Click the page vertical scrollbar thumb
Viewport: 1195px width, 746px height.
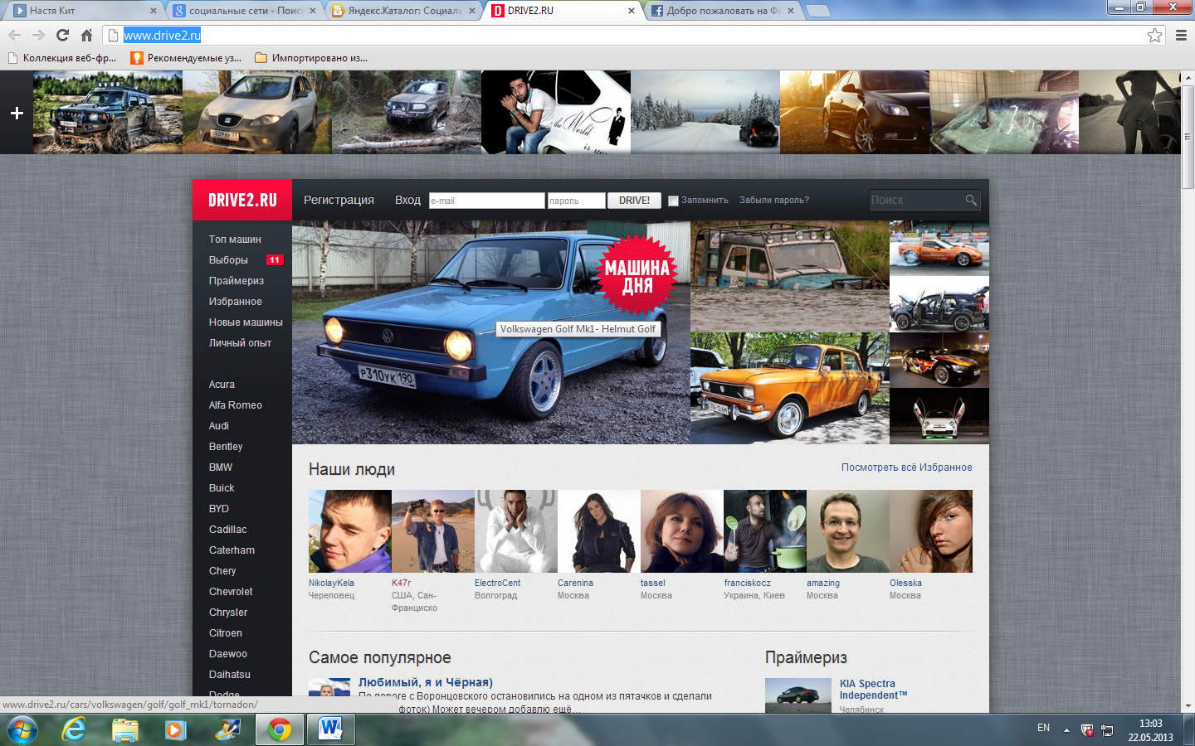[1188, 138]
